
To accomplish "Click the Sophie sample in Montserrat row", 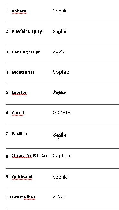I will [x=61, y=72].
